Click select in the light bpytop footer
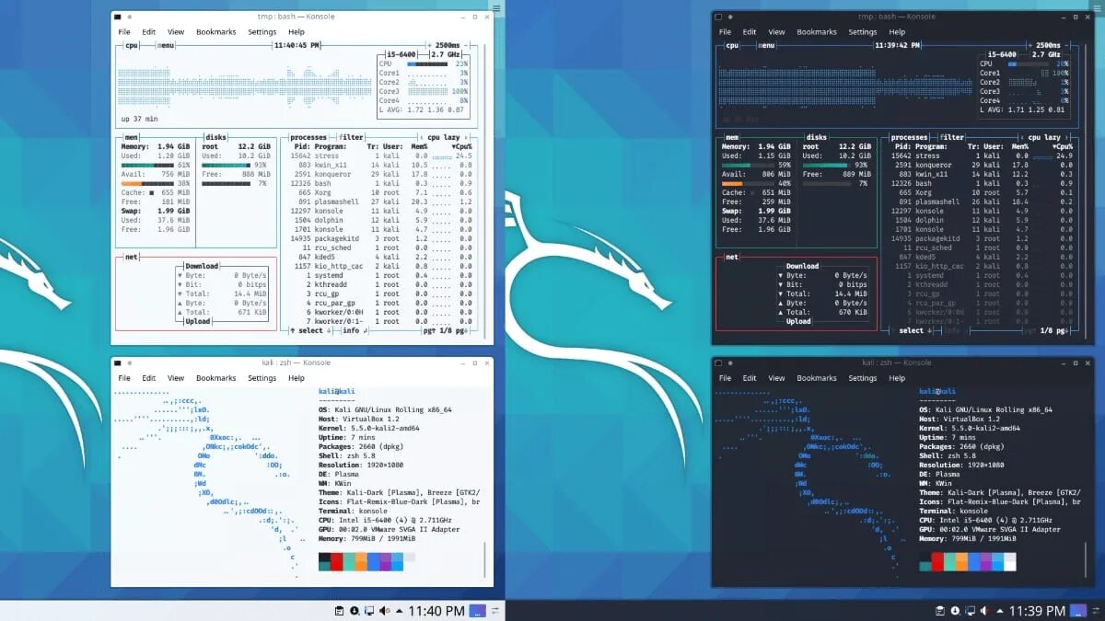Viewport: 1105px width, 621px height. click(x=310, y=330)
